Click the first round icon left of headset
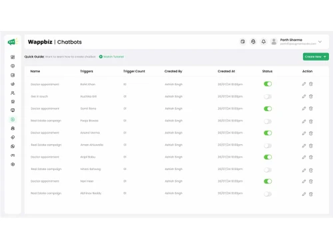The image size is (333, 249). 242,42
